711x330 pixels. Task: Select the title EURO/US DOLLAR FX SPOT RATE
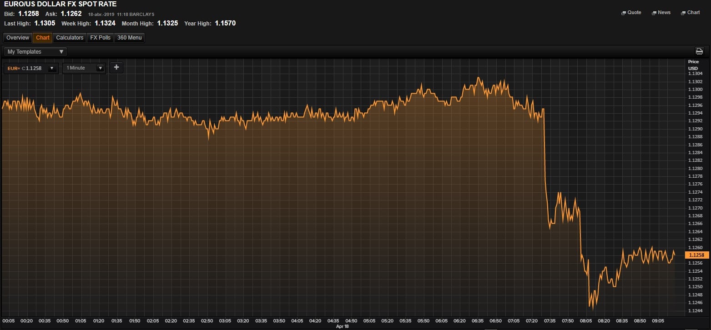[x=60, y=4]
